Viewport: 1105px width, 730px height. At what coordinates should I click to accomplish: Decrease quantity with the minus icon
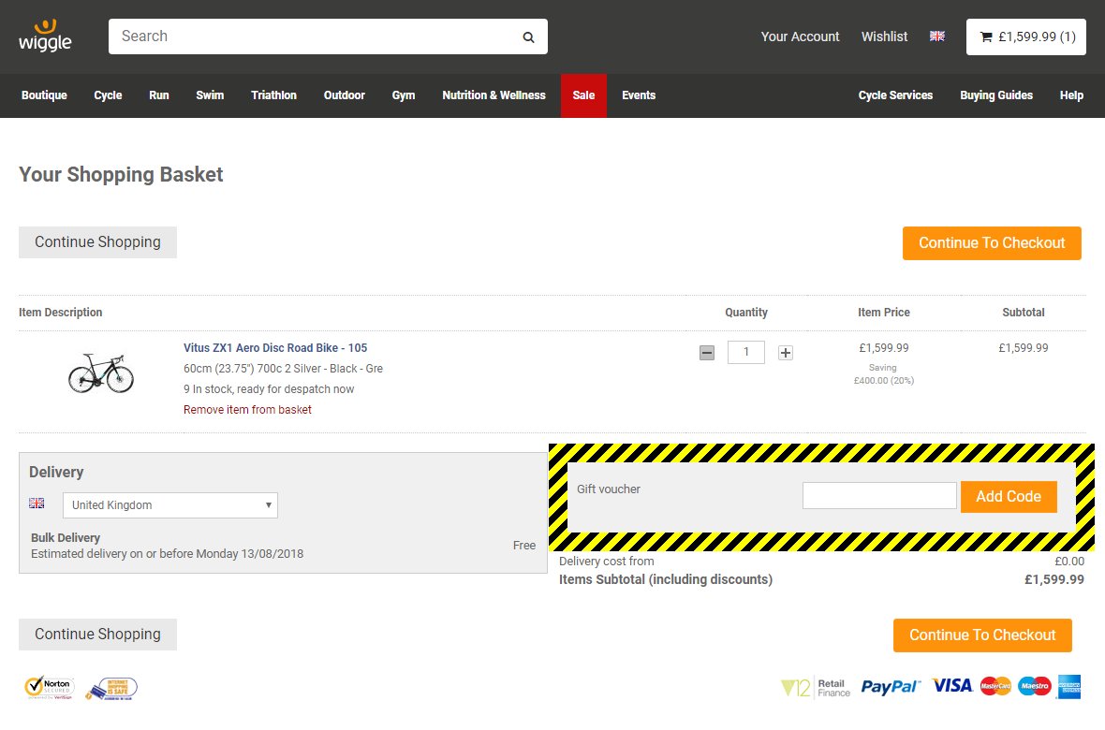click(x=707, y=353)
